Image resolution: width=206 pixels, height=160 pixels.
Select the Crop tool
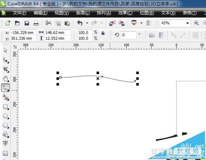pyautogui.click(x=6, y=69)
